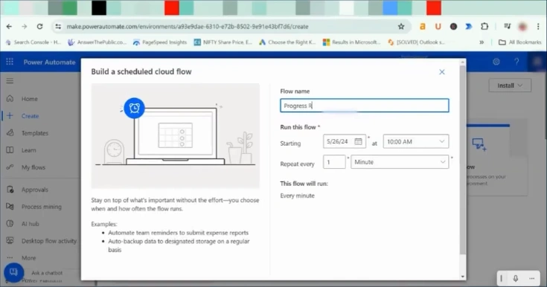This screenshot has width=547, height=287.
Task: Open the Choose the Right K... bookmark
Action: (287, 42)
